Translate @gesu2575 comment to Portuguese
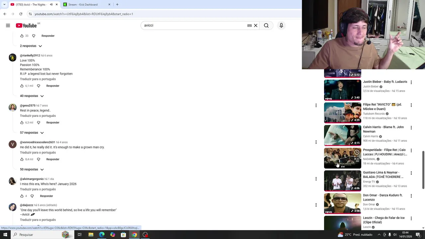 pyautogui.click(x=38, y=116)
